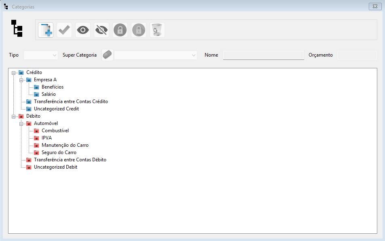385x241 pixels.
Task: Collapse the Automóvel tree node
Action: [x=21, y=123]
